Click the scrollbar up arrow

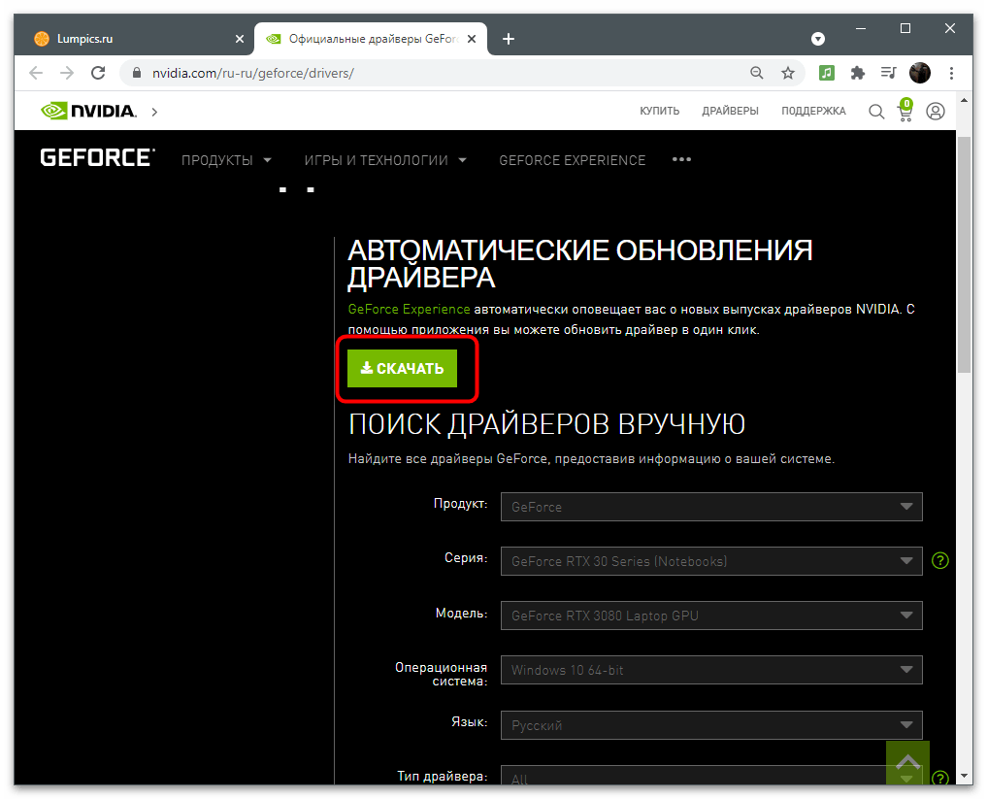click(x=964, y=100)
